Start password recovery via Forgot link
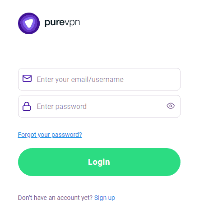Image resolution: width=199 pixels, height=208 pixels. tap(50, 135)
